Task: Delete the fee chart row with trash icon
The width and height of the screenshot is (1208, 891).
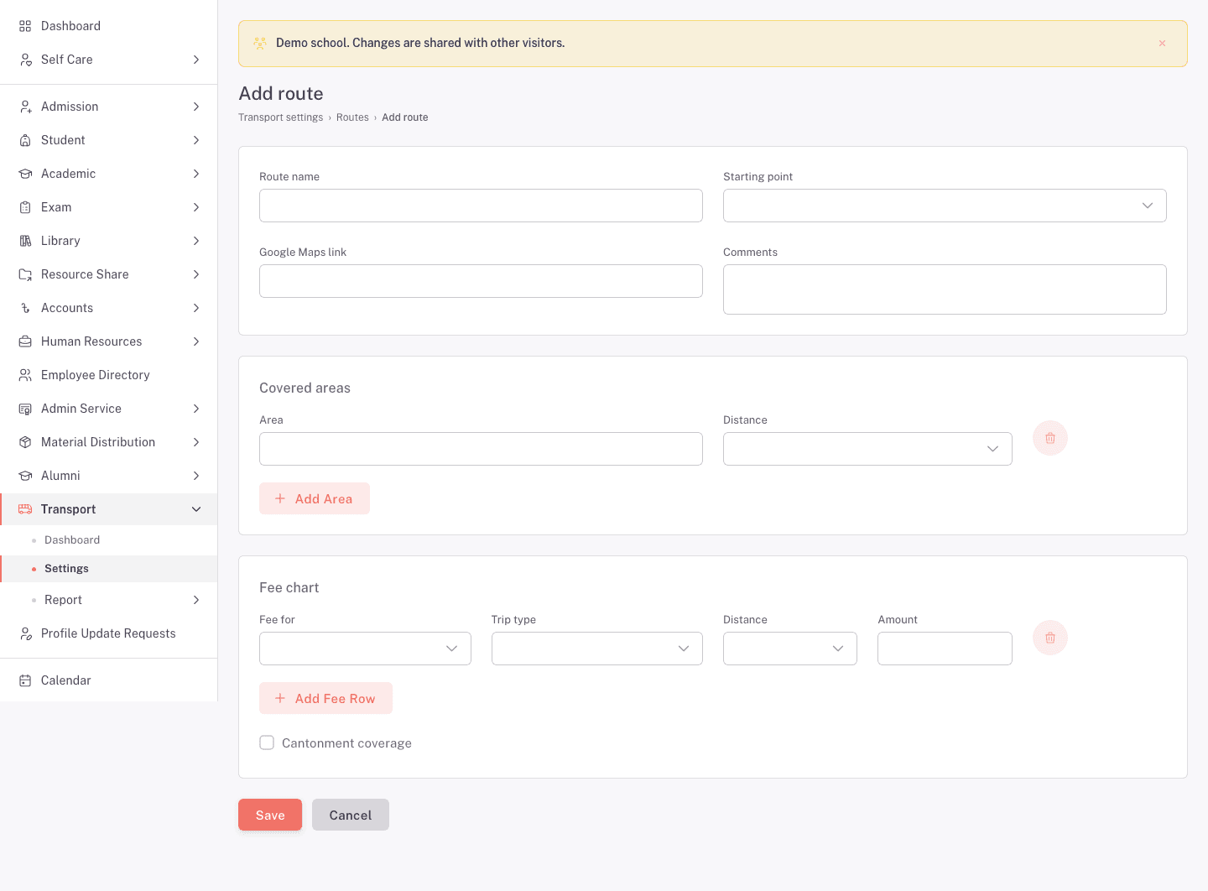Action: pos(1050,638)
